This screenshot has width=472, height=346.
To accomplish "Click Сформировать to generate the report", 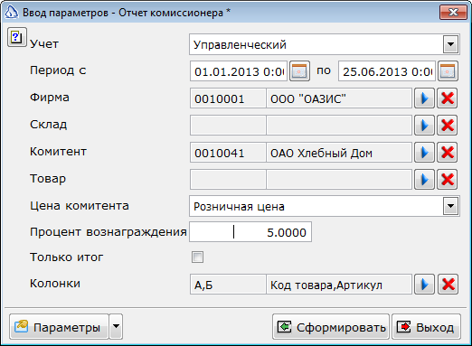I will coord(331,327).
